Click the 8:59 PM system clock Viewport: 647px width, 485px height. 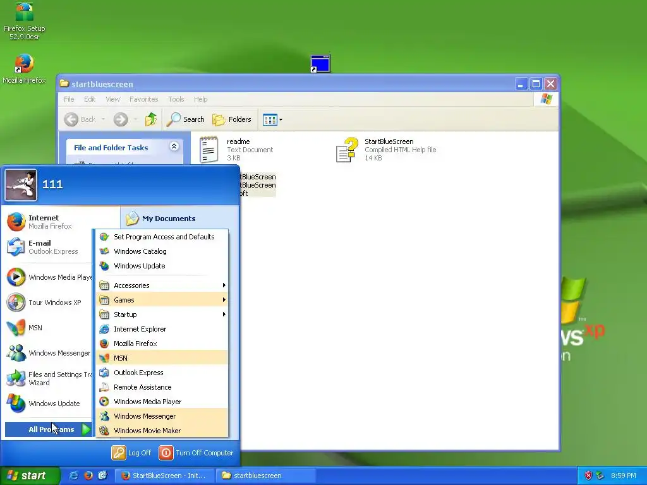tap(623, 476)
